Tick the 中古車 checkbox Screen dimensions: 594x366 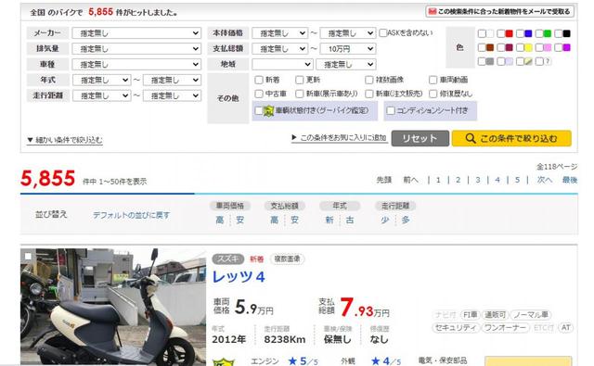(x=259, y=94)
